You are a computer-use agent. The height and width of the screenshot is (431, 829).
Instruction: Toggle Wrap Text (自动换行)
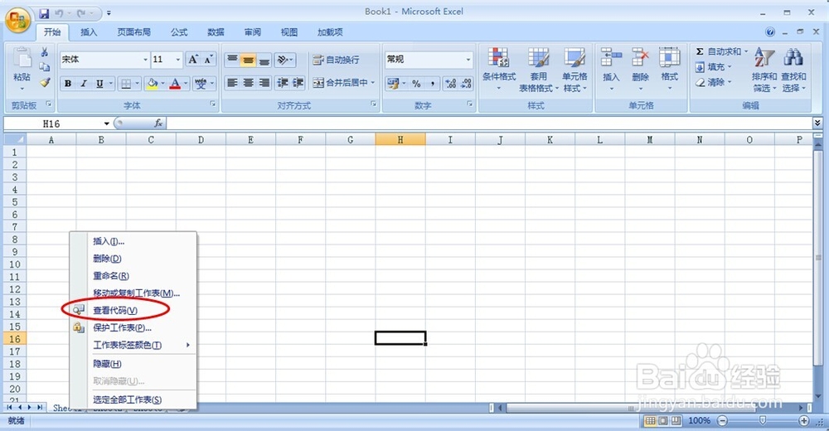click(337, 60)
